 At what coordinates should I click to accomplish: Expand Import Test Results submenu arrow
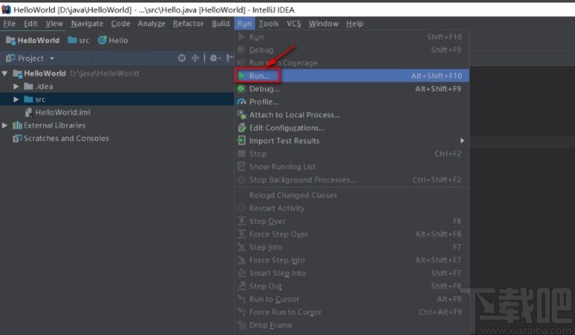(x=462, y=141)
